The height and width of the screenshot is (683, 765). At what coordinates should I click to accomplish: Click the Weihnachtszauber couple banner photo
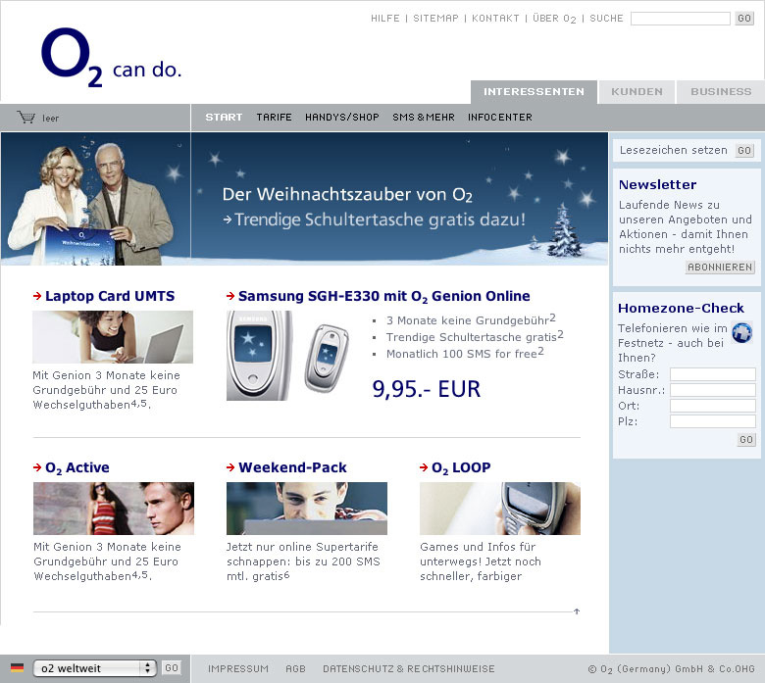pyautogui.click(x=96, y=199)
